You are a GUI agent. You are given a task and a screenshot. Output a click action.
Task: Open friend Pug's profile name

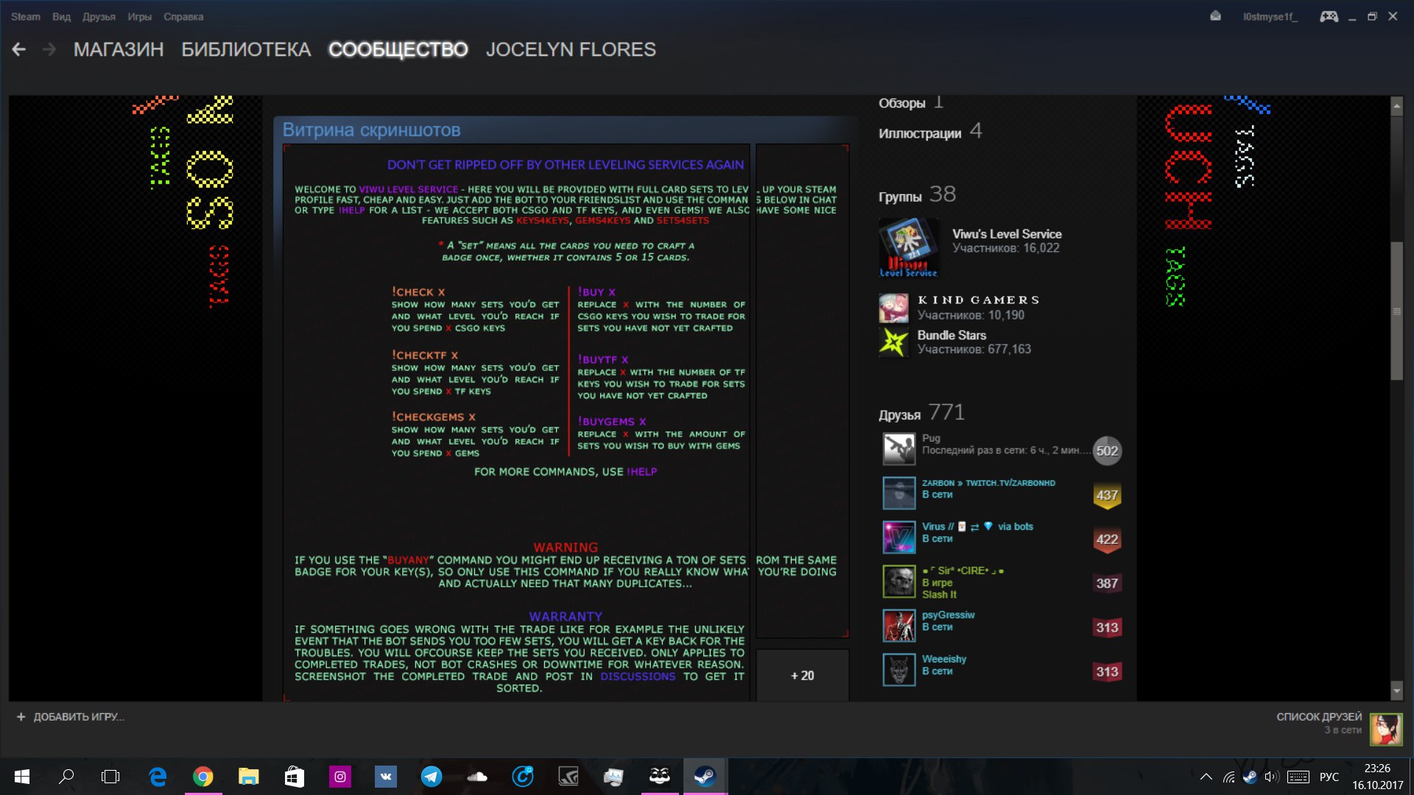tap(931, 438)
